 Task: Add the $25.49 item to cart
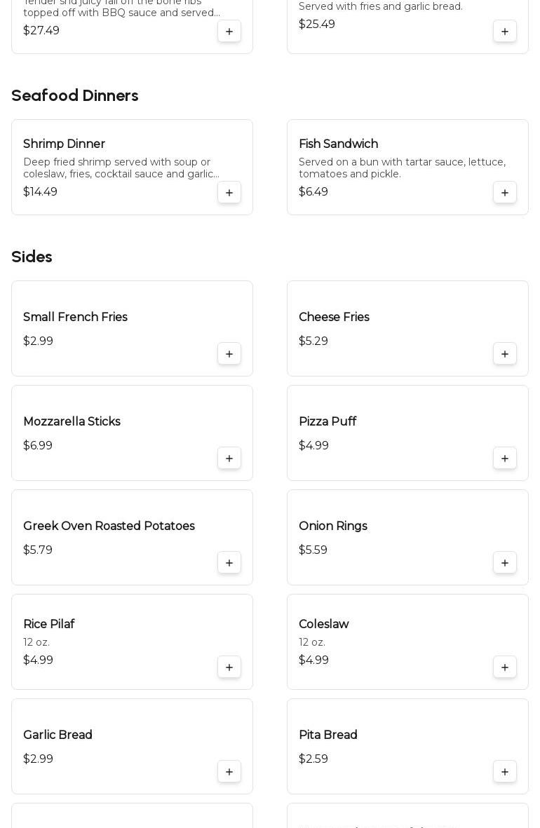click(505, 32)
